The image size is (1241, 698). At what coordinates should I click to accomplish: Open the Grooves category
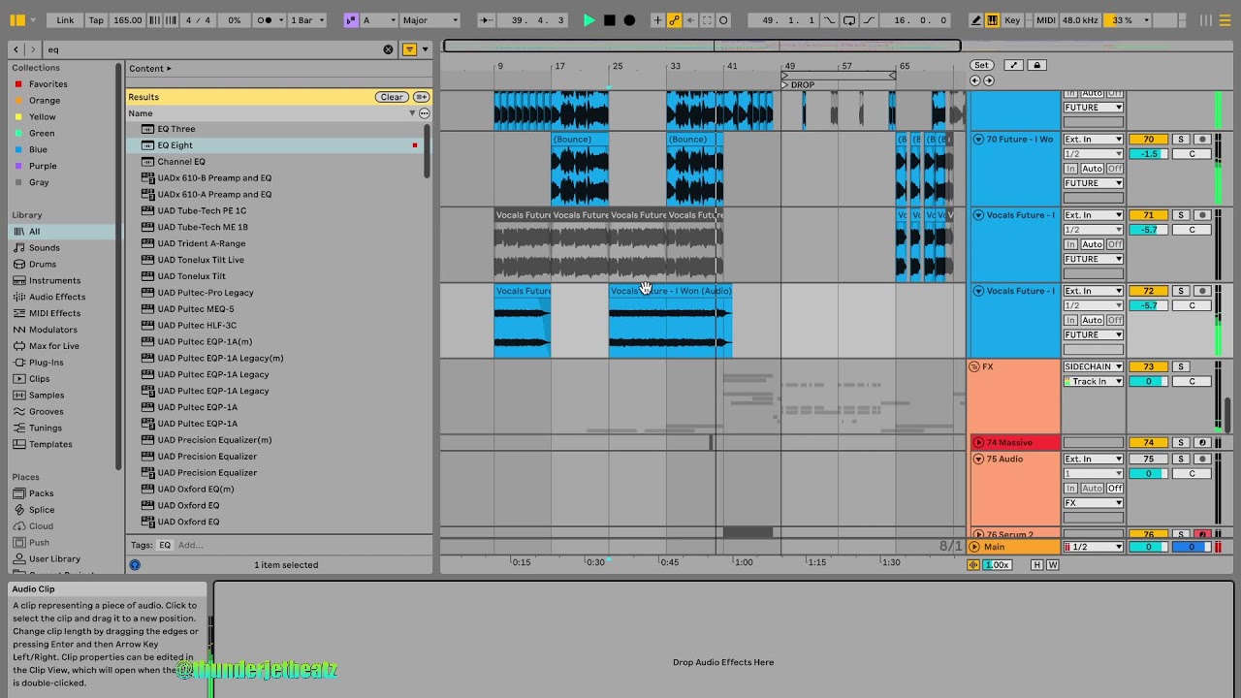pos(47,412)
